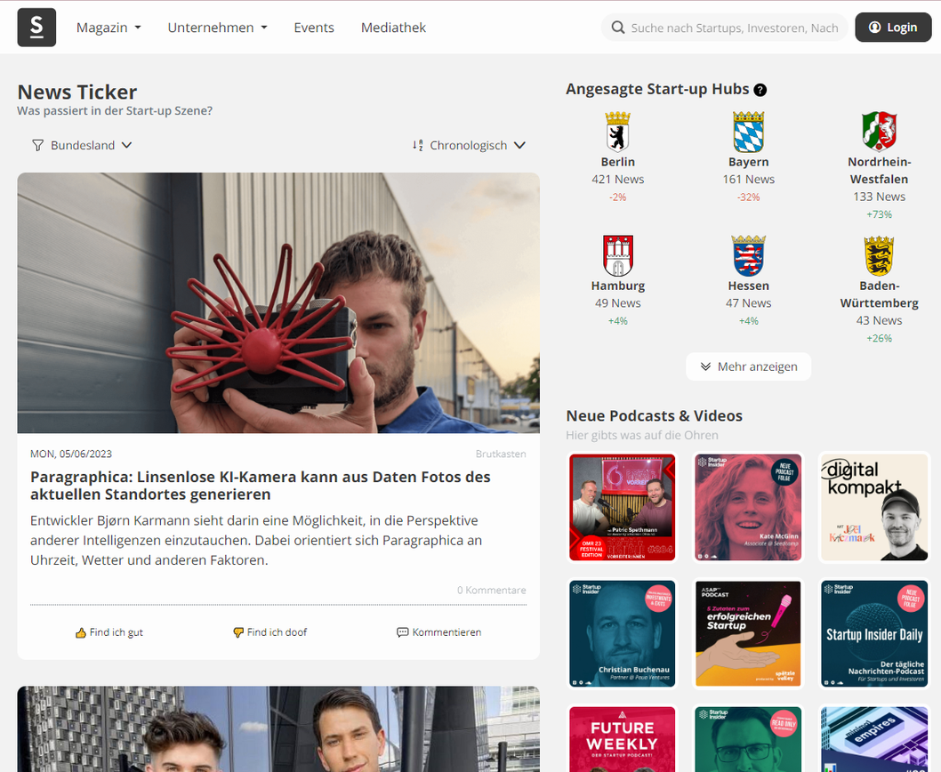Click Find ich gut thumbs-up

click(x=109, y=632)
